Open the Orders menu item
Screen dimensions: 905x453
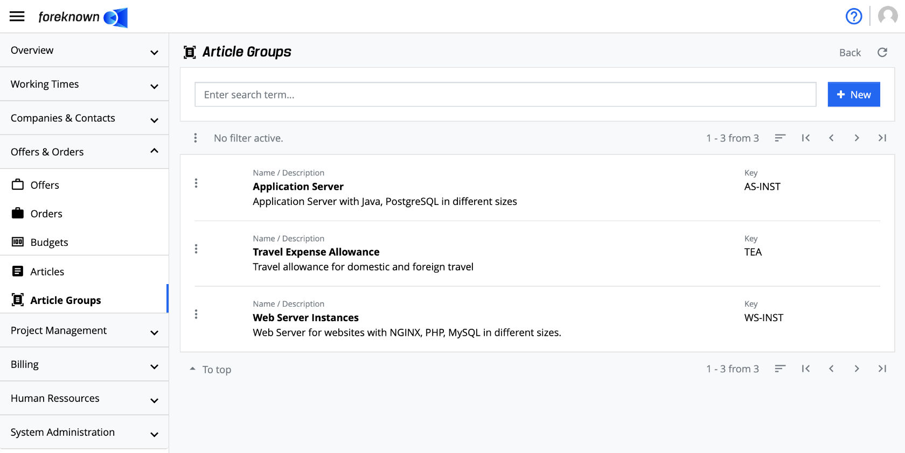point(84,214)
